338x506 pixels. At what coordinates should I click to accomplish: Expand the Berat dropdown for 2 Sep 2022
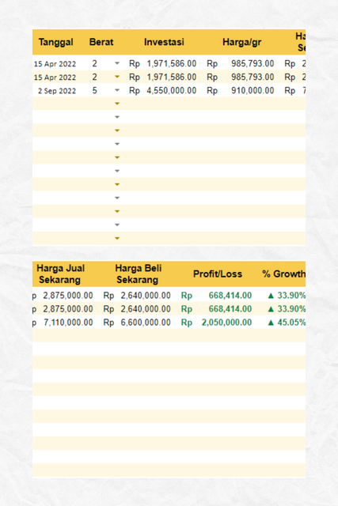coord(117,90)
